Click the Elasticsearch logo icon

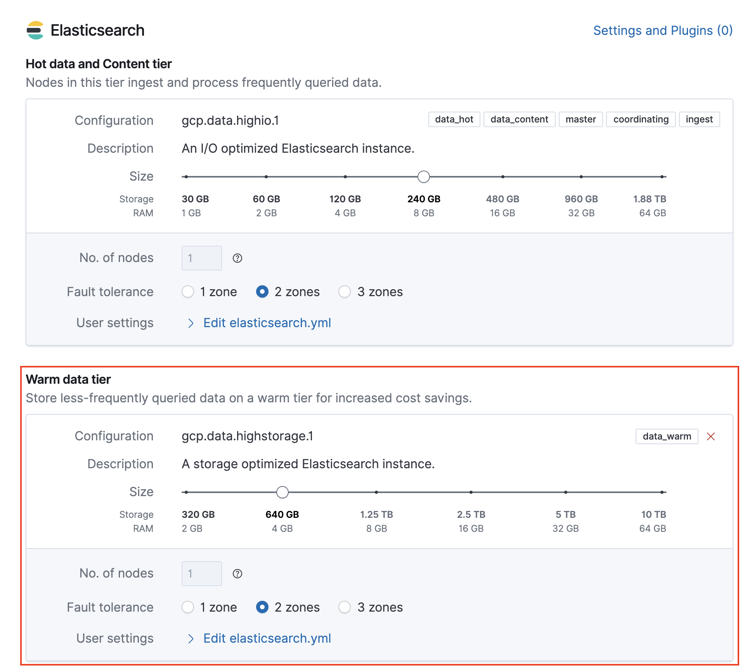(x=35, y=30)
